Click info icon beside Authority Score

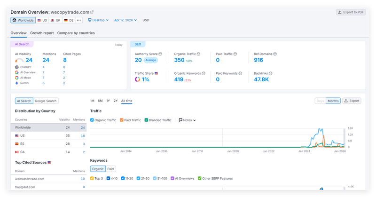point(160,54)
